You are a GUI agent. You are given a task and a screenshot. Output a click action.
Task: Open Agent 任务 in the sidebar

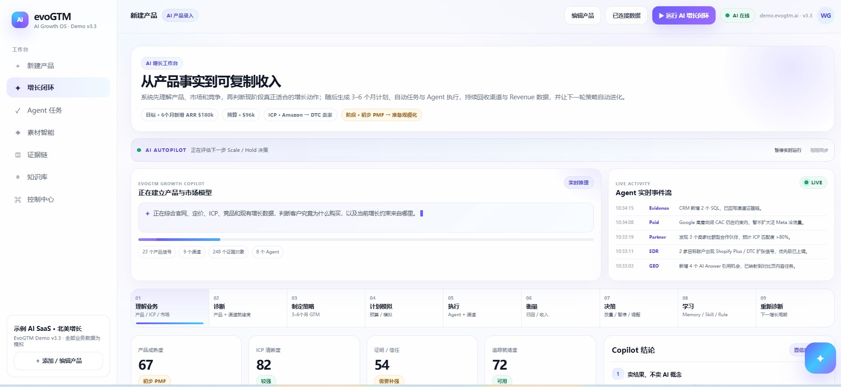point(58,110)
